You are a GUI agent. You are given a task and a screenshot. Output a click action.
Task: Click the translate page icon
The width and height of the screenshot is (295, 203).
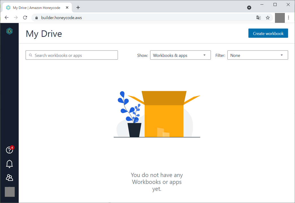tap(259, 18)
